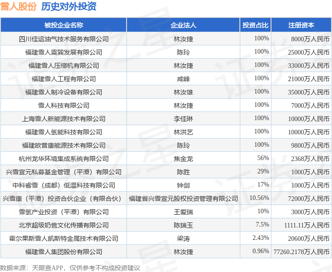Click registered capital 2368万人民币

click(310, 159)
